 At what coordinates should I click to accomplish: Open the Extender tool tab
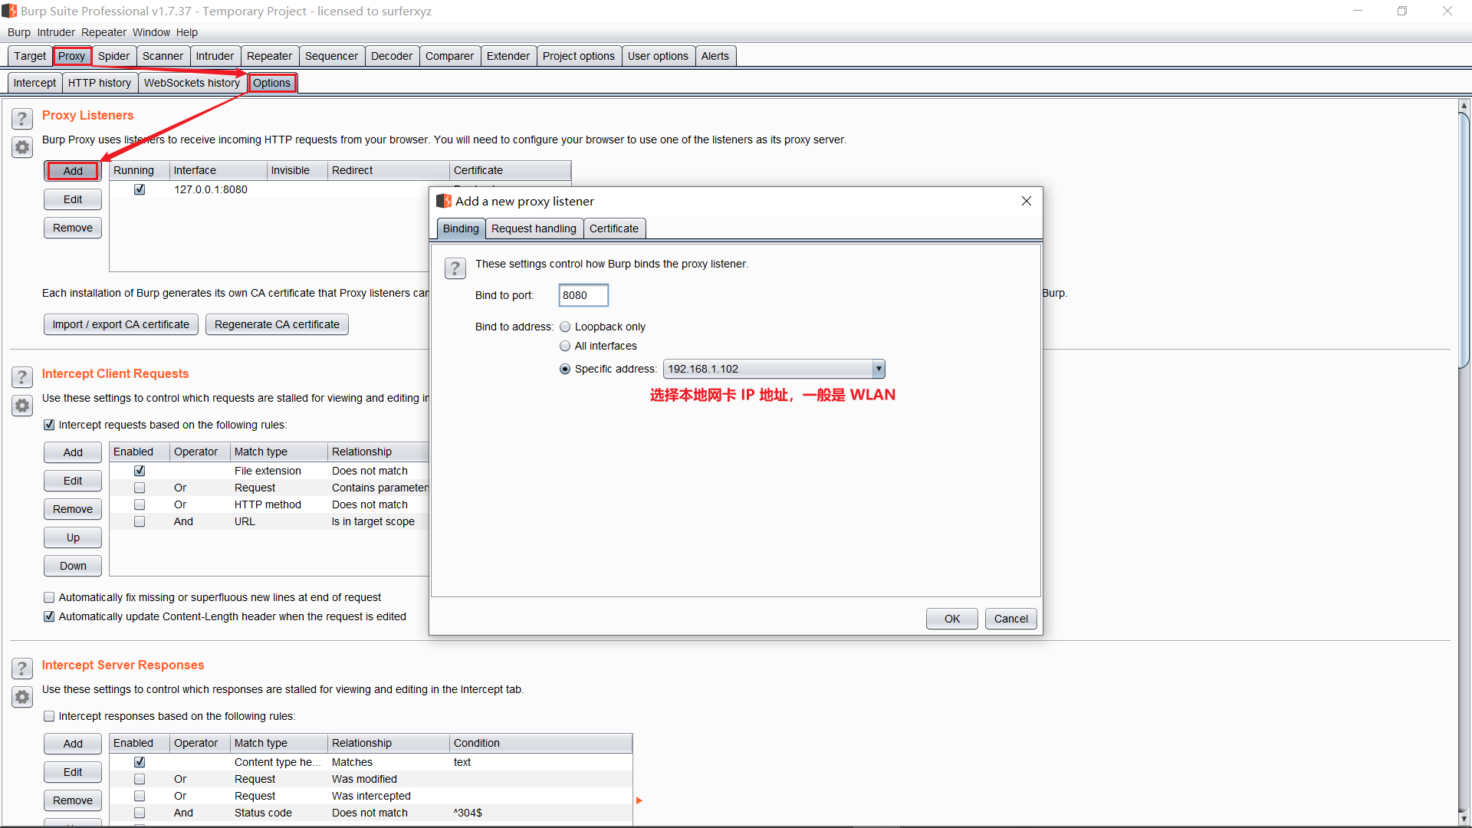pyautogui.click(x=507, y=56)
